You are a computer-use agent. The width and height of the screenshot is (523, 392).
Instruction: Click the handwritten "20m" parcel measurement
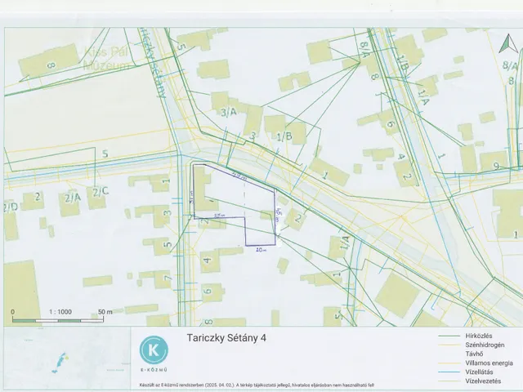pyautogui.click(x=261, y=249)
